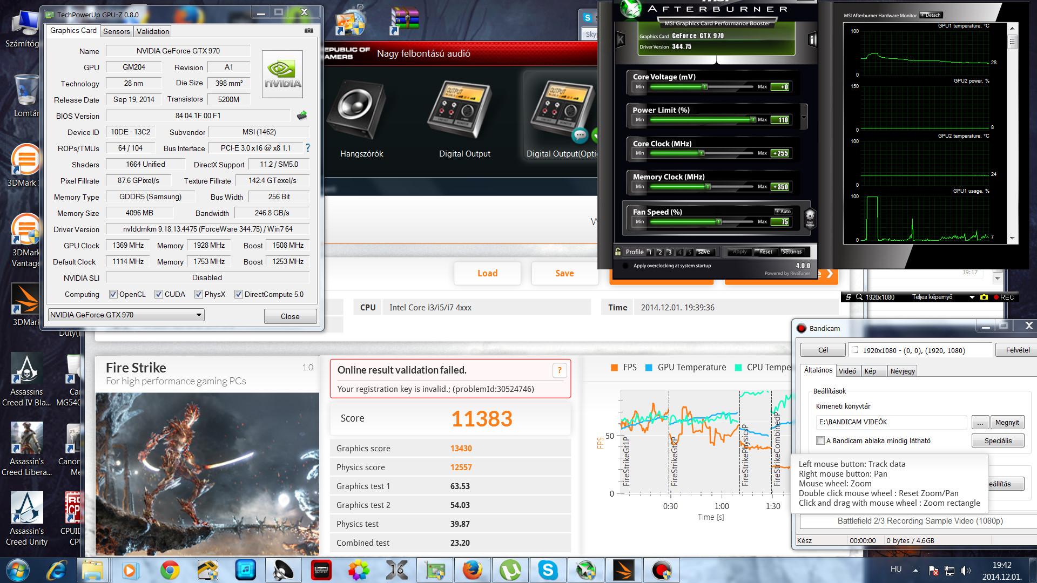Click the GPU-Z screenshot camera icon
Viewport: 1037px width, 583px height.
tap(309, 31)
